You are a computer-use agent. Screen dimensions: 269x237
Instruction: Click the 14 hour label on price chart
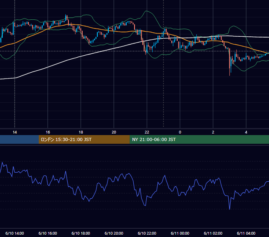[x=15, y=132]
